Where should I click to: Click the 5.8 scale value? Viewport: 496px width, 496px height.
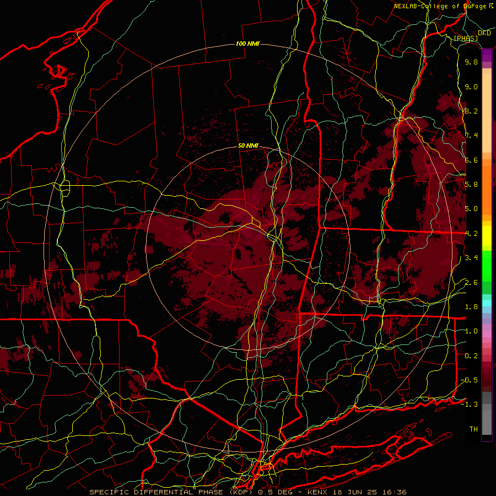click(471, 185)
